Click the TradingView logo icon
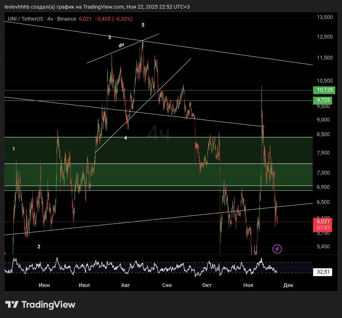Screen dimensions: 342x318 (x=12, y=304)
